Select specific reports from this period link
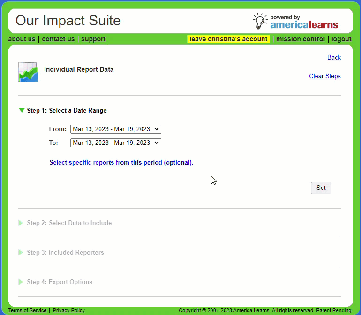 pyautogui.click(x=121, y=163)
